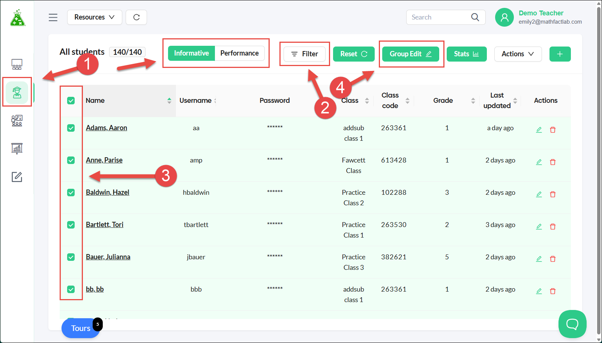Open the students sidebar icon
The width and height of the screenshot is (602, 343).
[x=17, y=92]
